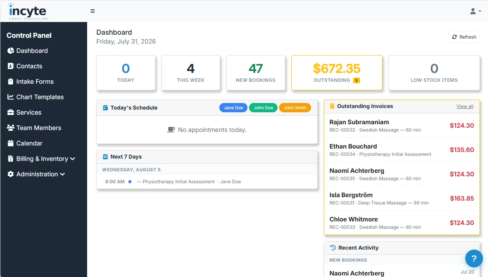This screenshot has width=488, height=277.
Task: Open the This Week stat card
Action: (191, 73)
